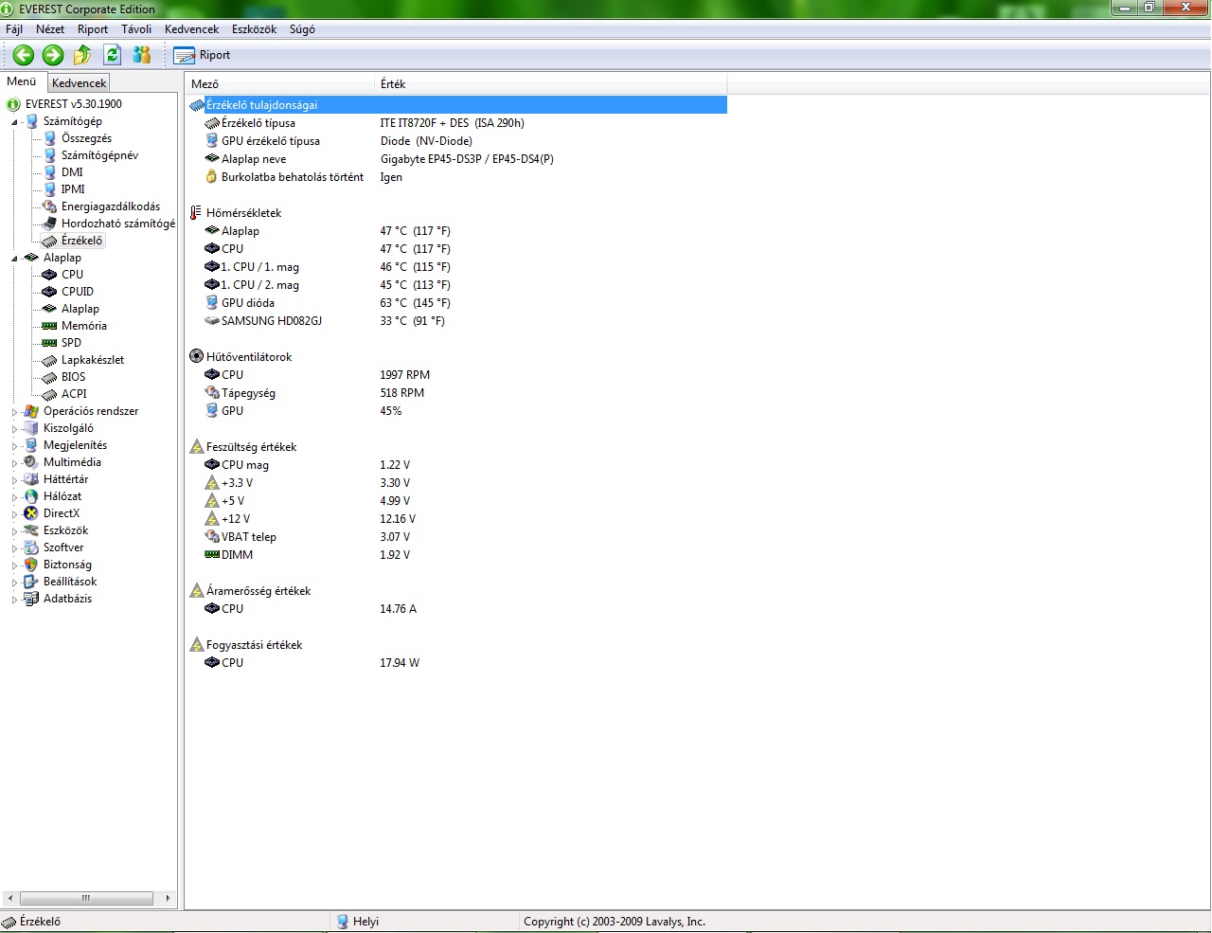
Task: Select the ACPI tree item
Action: (x=74, y=394)
